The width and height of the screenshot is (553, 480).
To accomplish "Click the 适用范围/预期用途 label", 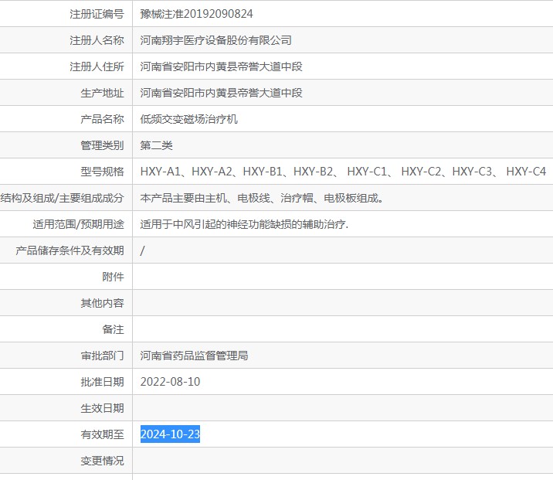I will (78, 224).
